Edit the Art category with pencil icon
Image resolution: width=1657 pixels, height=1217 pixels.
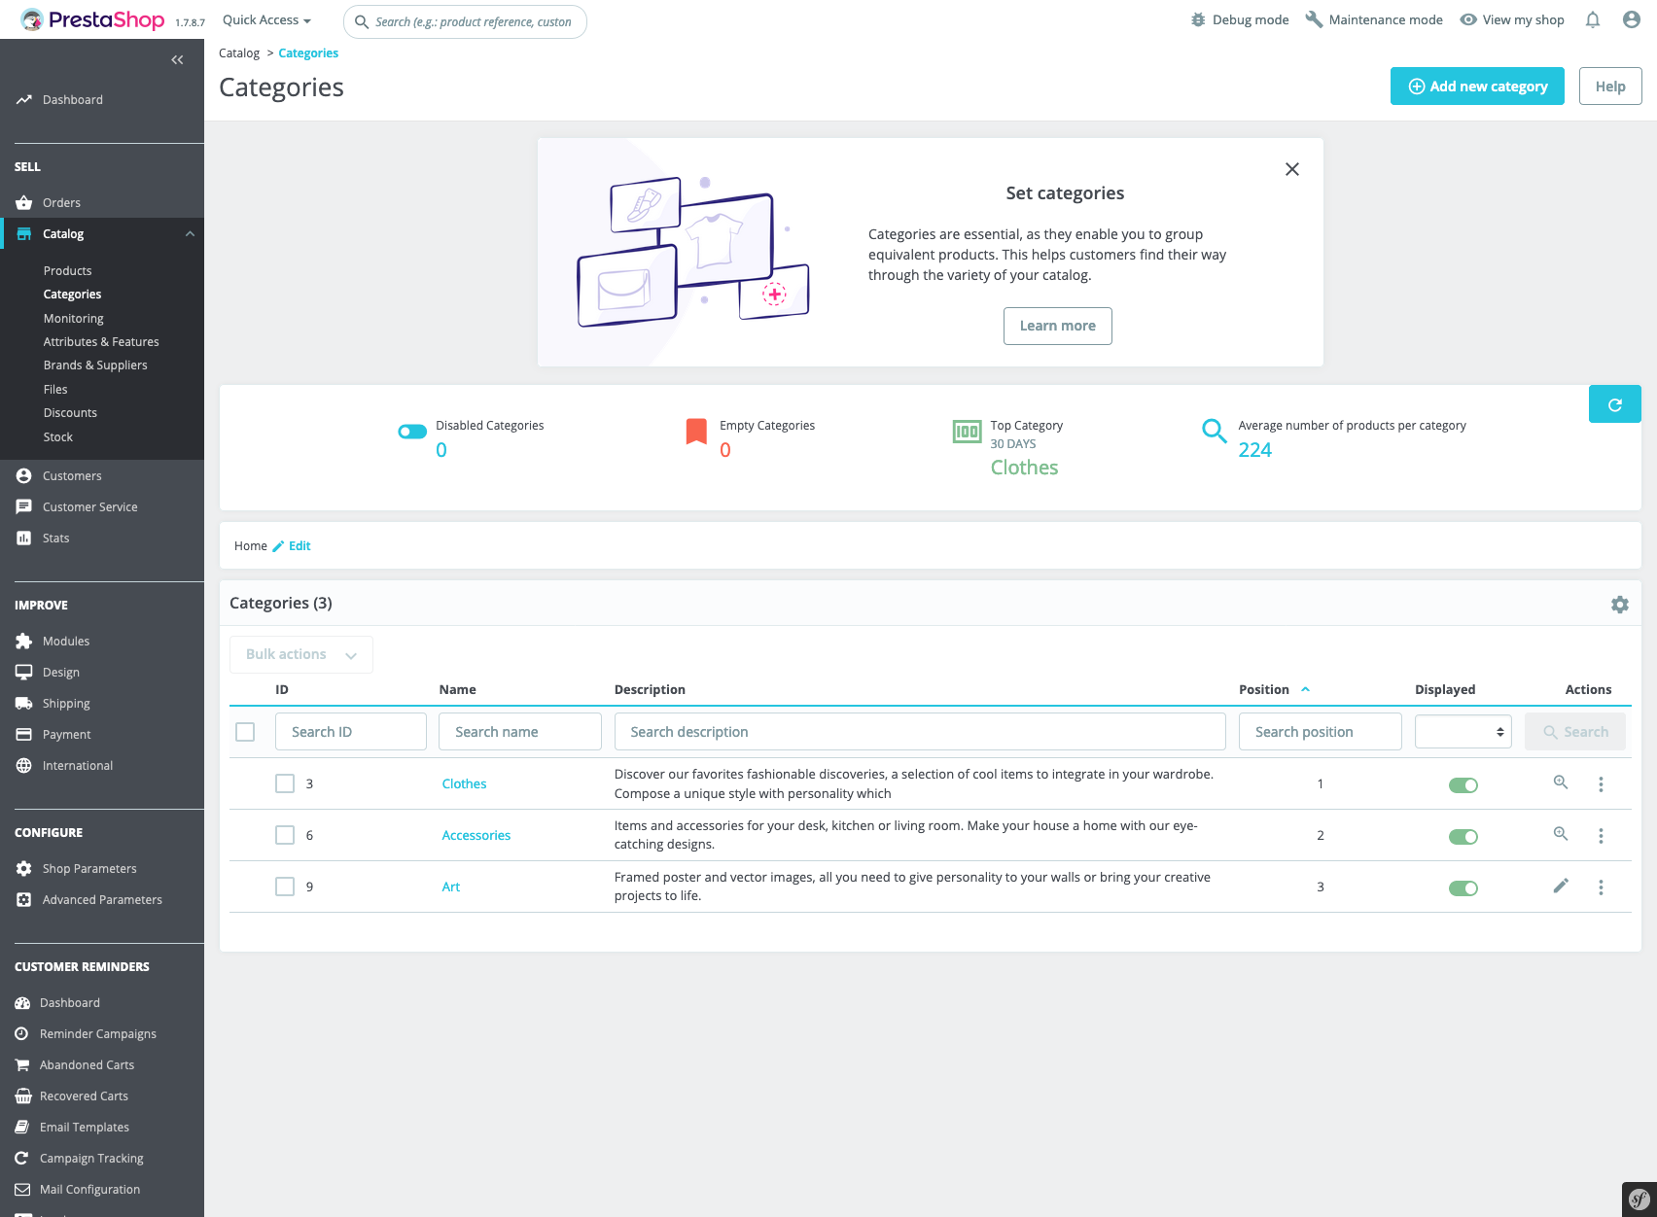coord(1561,886)
